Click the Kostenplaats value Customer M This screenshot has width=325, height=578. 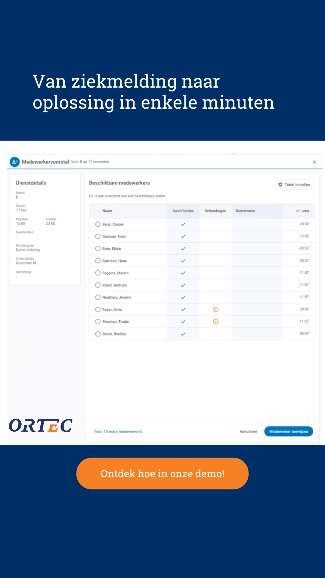pyautogui.click(x=26, y=263)
